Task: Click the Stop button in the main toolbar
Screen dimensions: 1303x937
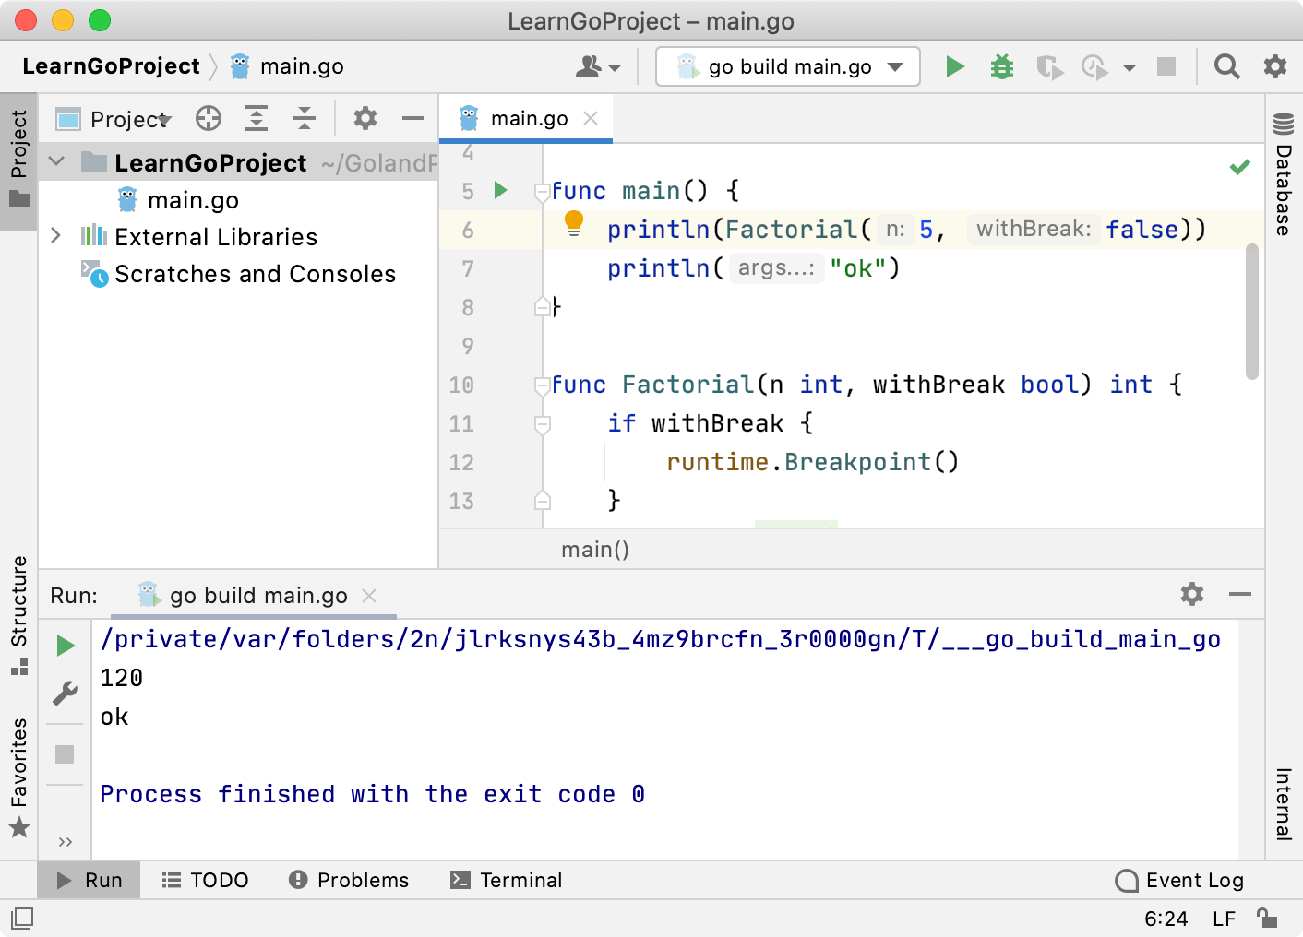Action: (x=1166, y=66)
